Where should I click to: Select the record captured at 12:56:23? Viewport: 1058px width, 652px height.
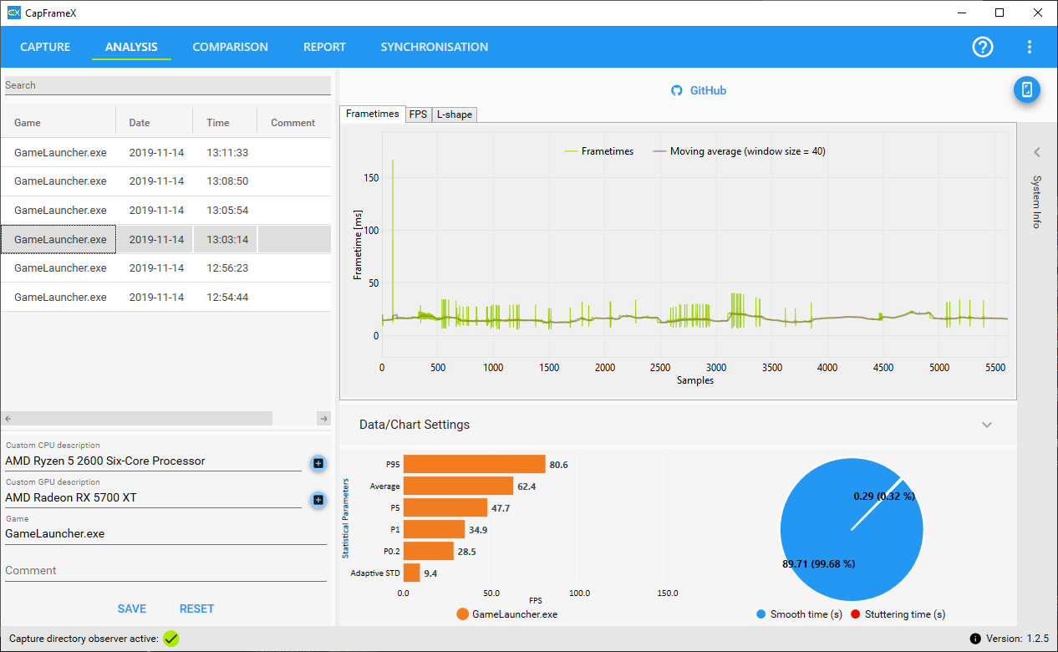pos(165,268)
